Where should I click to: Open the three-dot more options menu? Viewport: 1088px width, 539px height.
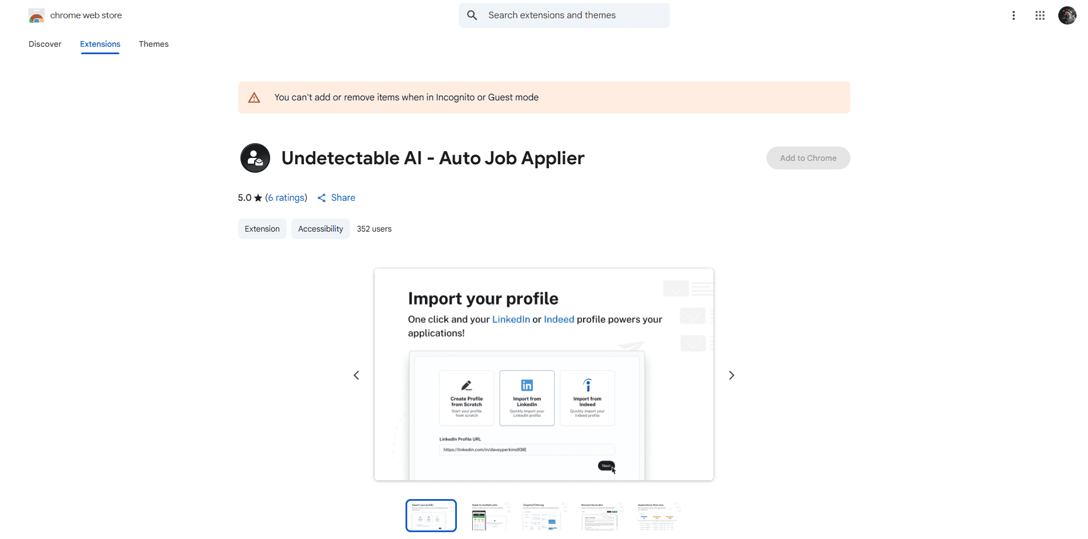click(x=1014, y=15)
